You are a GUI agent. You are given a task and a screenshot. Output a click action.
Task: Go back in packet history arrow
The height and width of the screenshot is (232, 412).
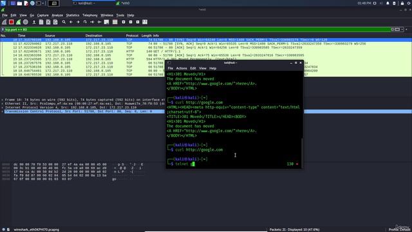point(71,22)
